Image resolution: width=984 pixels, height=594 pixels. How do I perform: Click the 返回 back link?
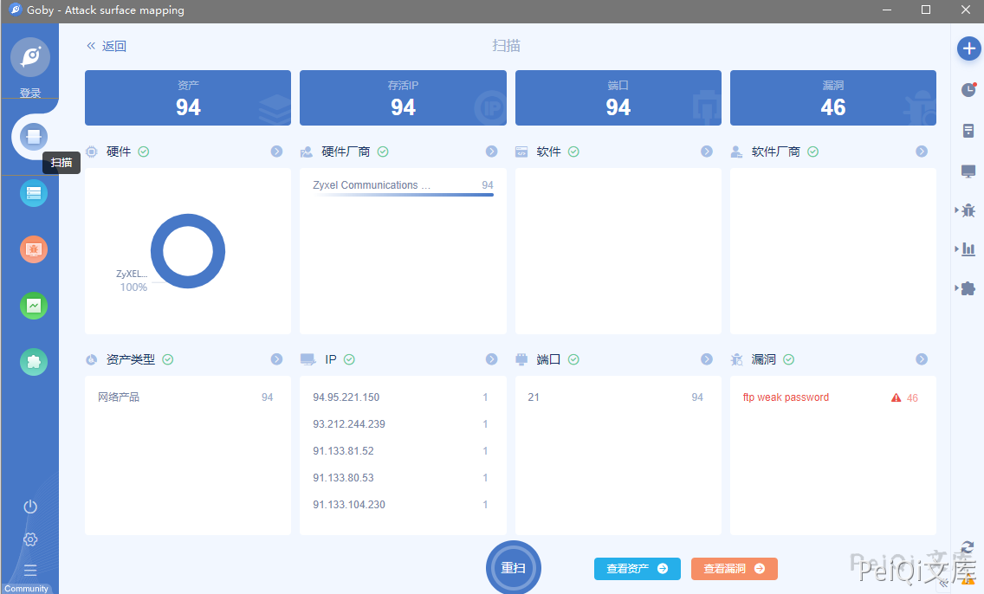pyautogui.click(x=107, y=46)
